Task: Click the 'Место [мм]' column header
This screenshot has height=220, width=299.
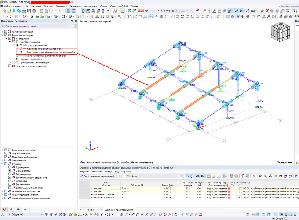Action: click(x=168, y=184)
